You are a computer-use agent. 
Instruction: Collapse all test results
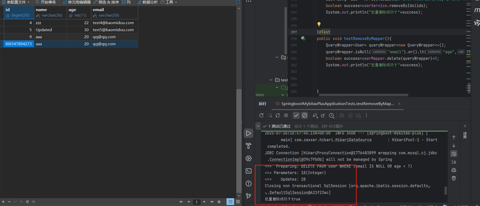[323, 116]
